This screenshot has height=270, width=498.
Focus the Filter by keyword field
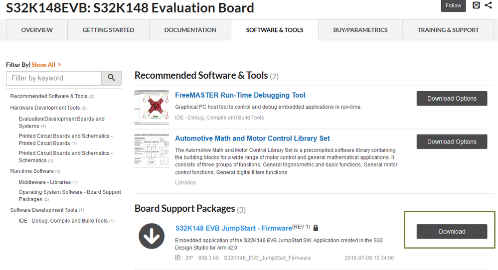point(54,78)
